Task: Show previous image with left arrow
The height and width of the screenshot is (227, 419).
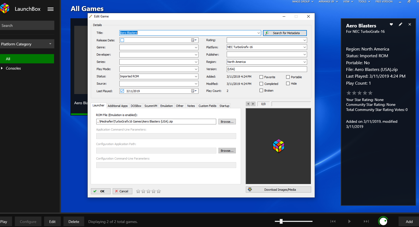Action: [x=248, y=104]
